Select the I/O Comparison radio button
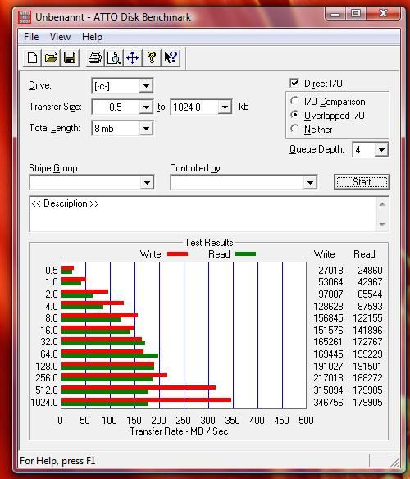The width and height of the screenshot is (410, 479). tap(295, 101)
